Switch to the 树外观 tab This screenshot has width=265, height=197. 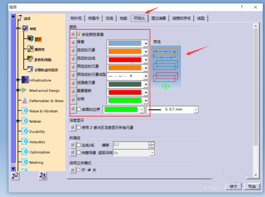[76, 18]
